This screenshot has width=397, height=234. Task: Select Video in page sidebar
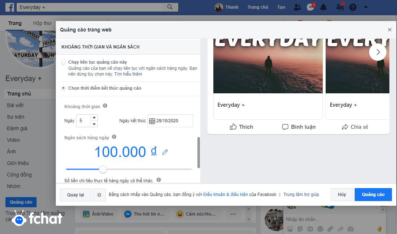(x=13, y=140)
